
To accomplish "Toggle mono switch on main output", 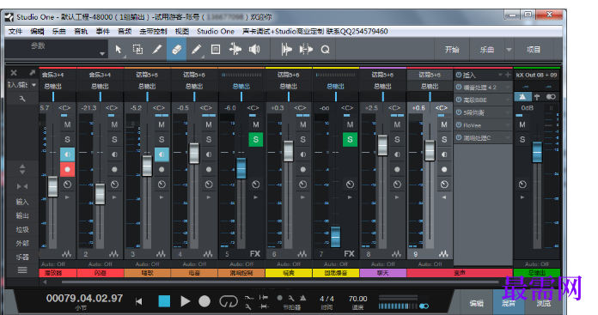I will pos(551,97).
